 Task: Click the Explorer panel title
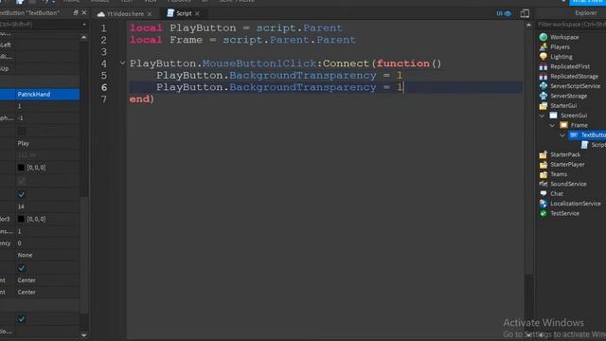(585, 12)
